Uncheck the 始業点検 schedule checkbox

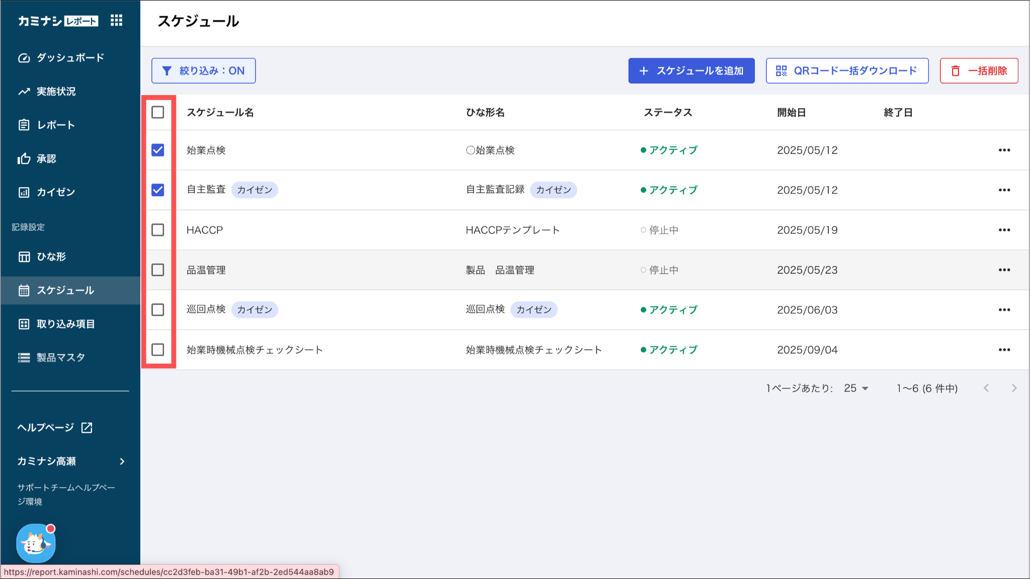[158, 150]
